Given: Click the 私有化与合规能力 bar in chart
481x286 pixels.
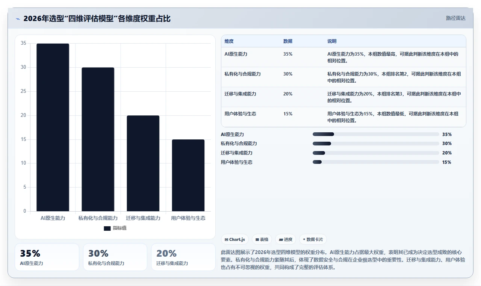Looking at the screenshot, I should click(x=98, y=139).
